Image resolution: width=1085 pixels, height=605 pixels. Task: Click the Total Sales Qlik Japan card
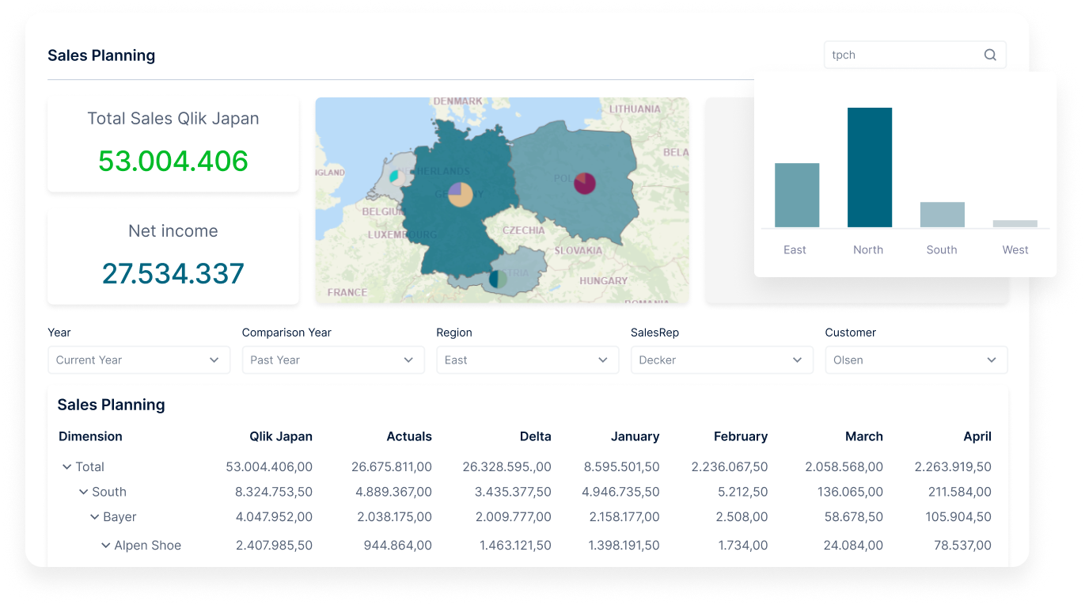pyautogui.click(x=173, y=144)
